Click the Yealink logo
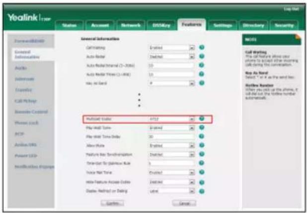The height and width of the screenshot is (213, 307). click(29, 17)
